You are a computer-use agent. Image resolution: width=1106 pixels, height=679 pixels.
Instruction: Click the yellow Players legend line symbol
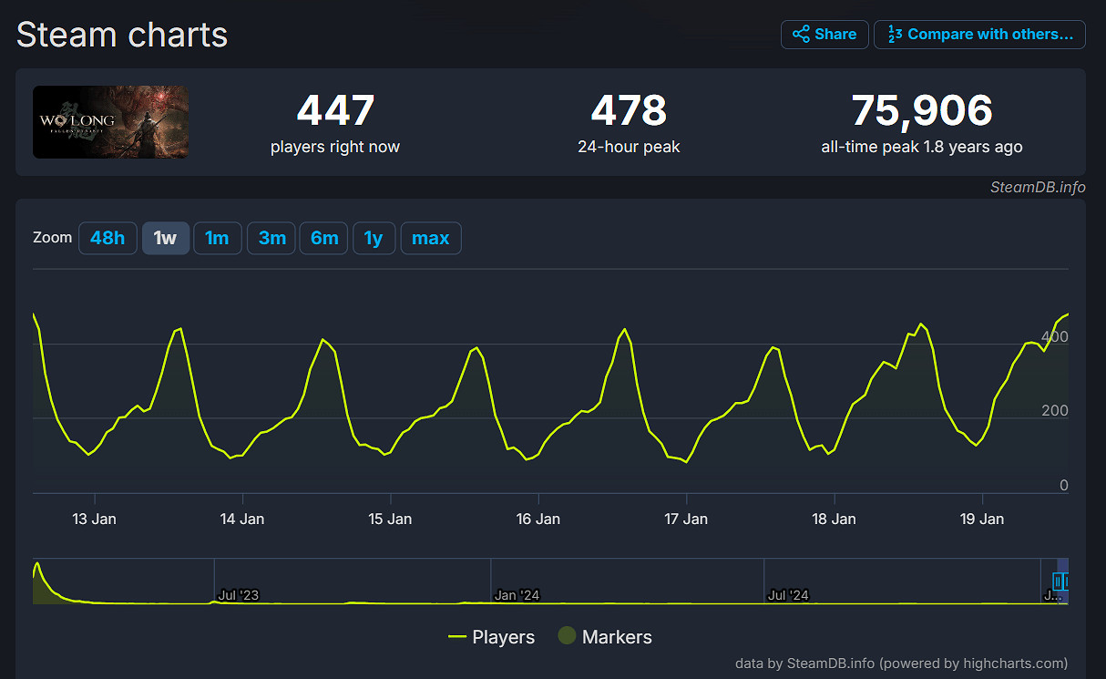point(457,636)
